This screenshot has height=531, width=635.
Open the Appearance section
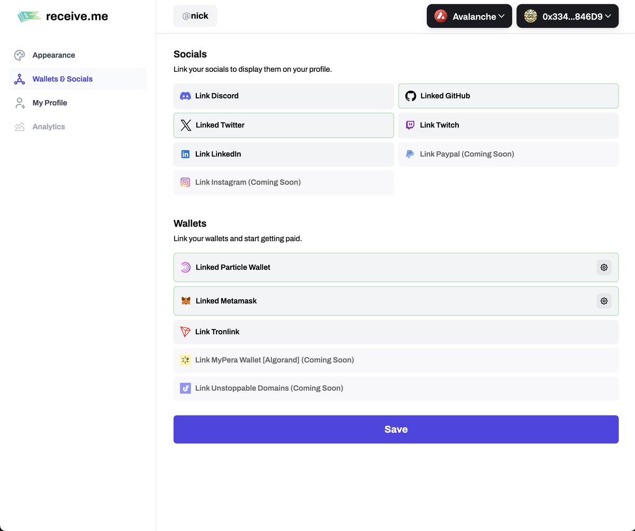point(78,55)
